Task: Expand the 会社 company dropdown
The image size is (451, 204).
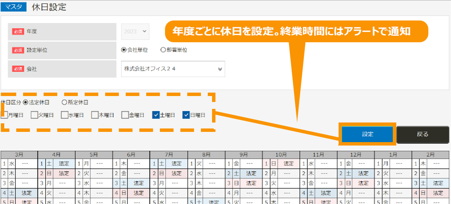Action: coord(173,68)
